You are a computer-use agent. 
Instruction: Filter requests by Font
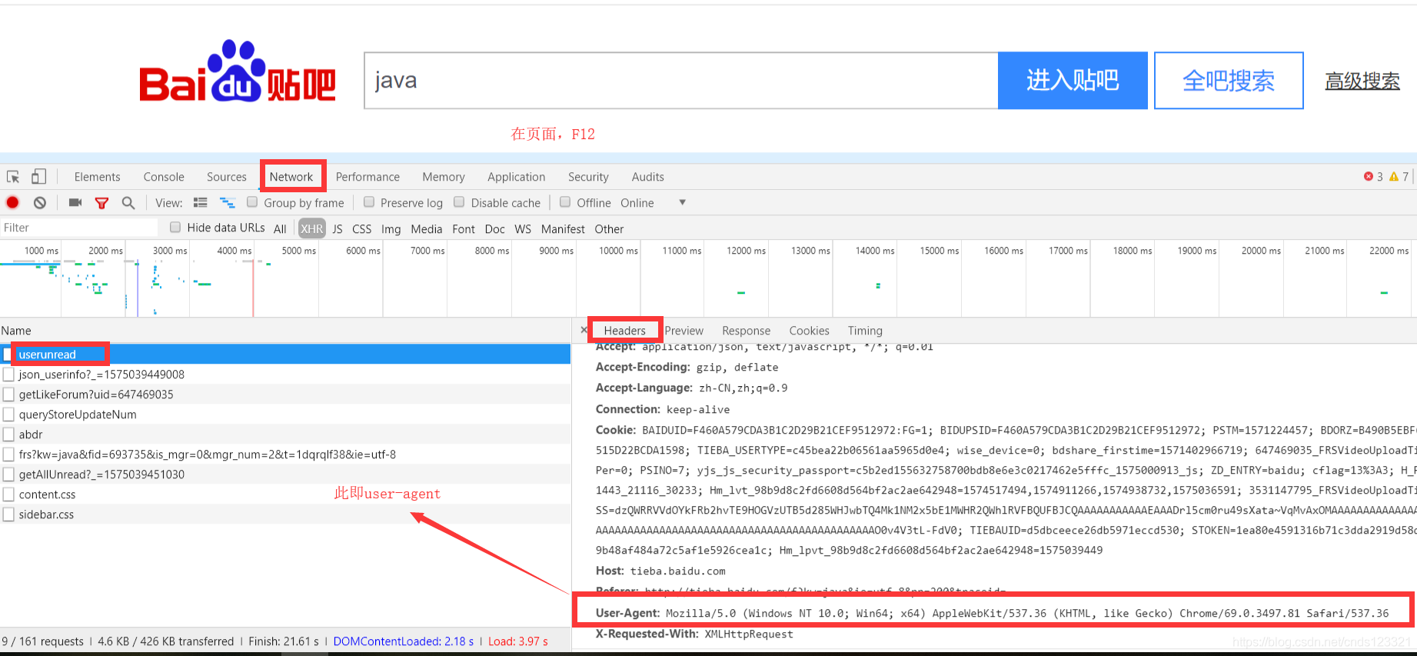click(464, 229)
